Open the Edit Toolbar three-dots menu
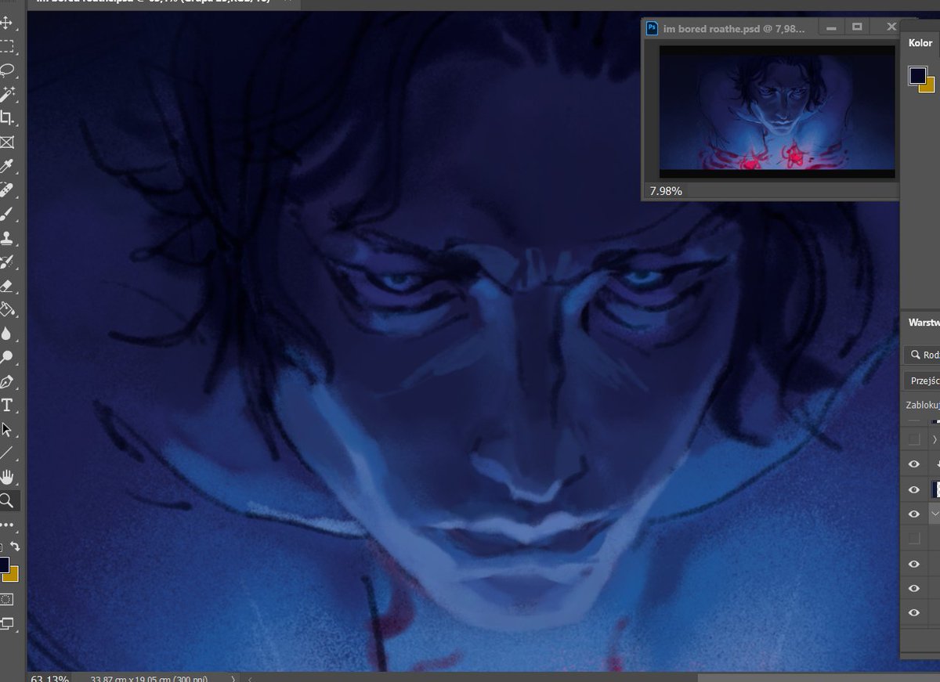 click(x=7, y=525)
